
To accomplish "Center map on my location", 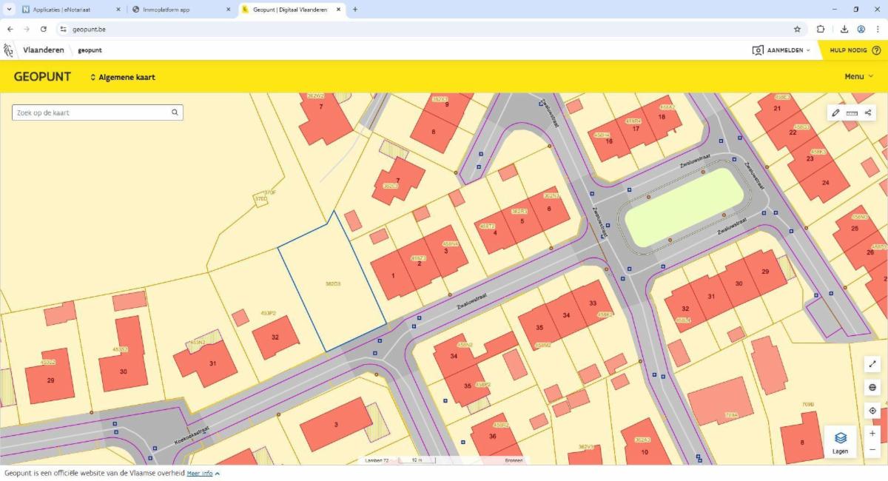I will [872, 411].
